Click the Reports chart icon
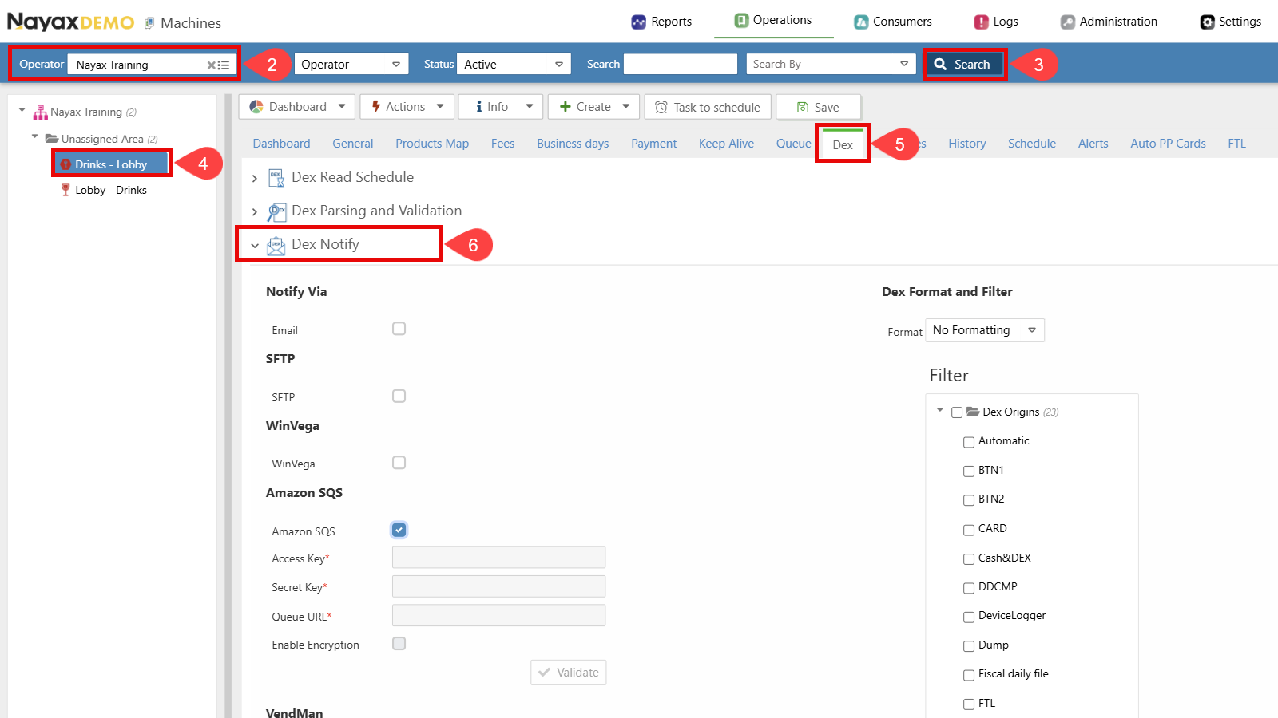Image resolution: width=1278 pixels, height=718 pixels. click(638, 22)
